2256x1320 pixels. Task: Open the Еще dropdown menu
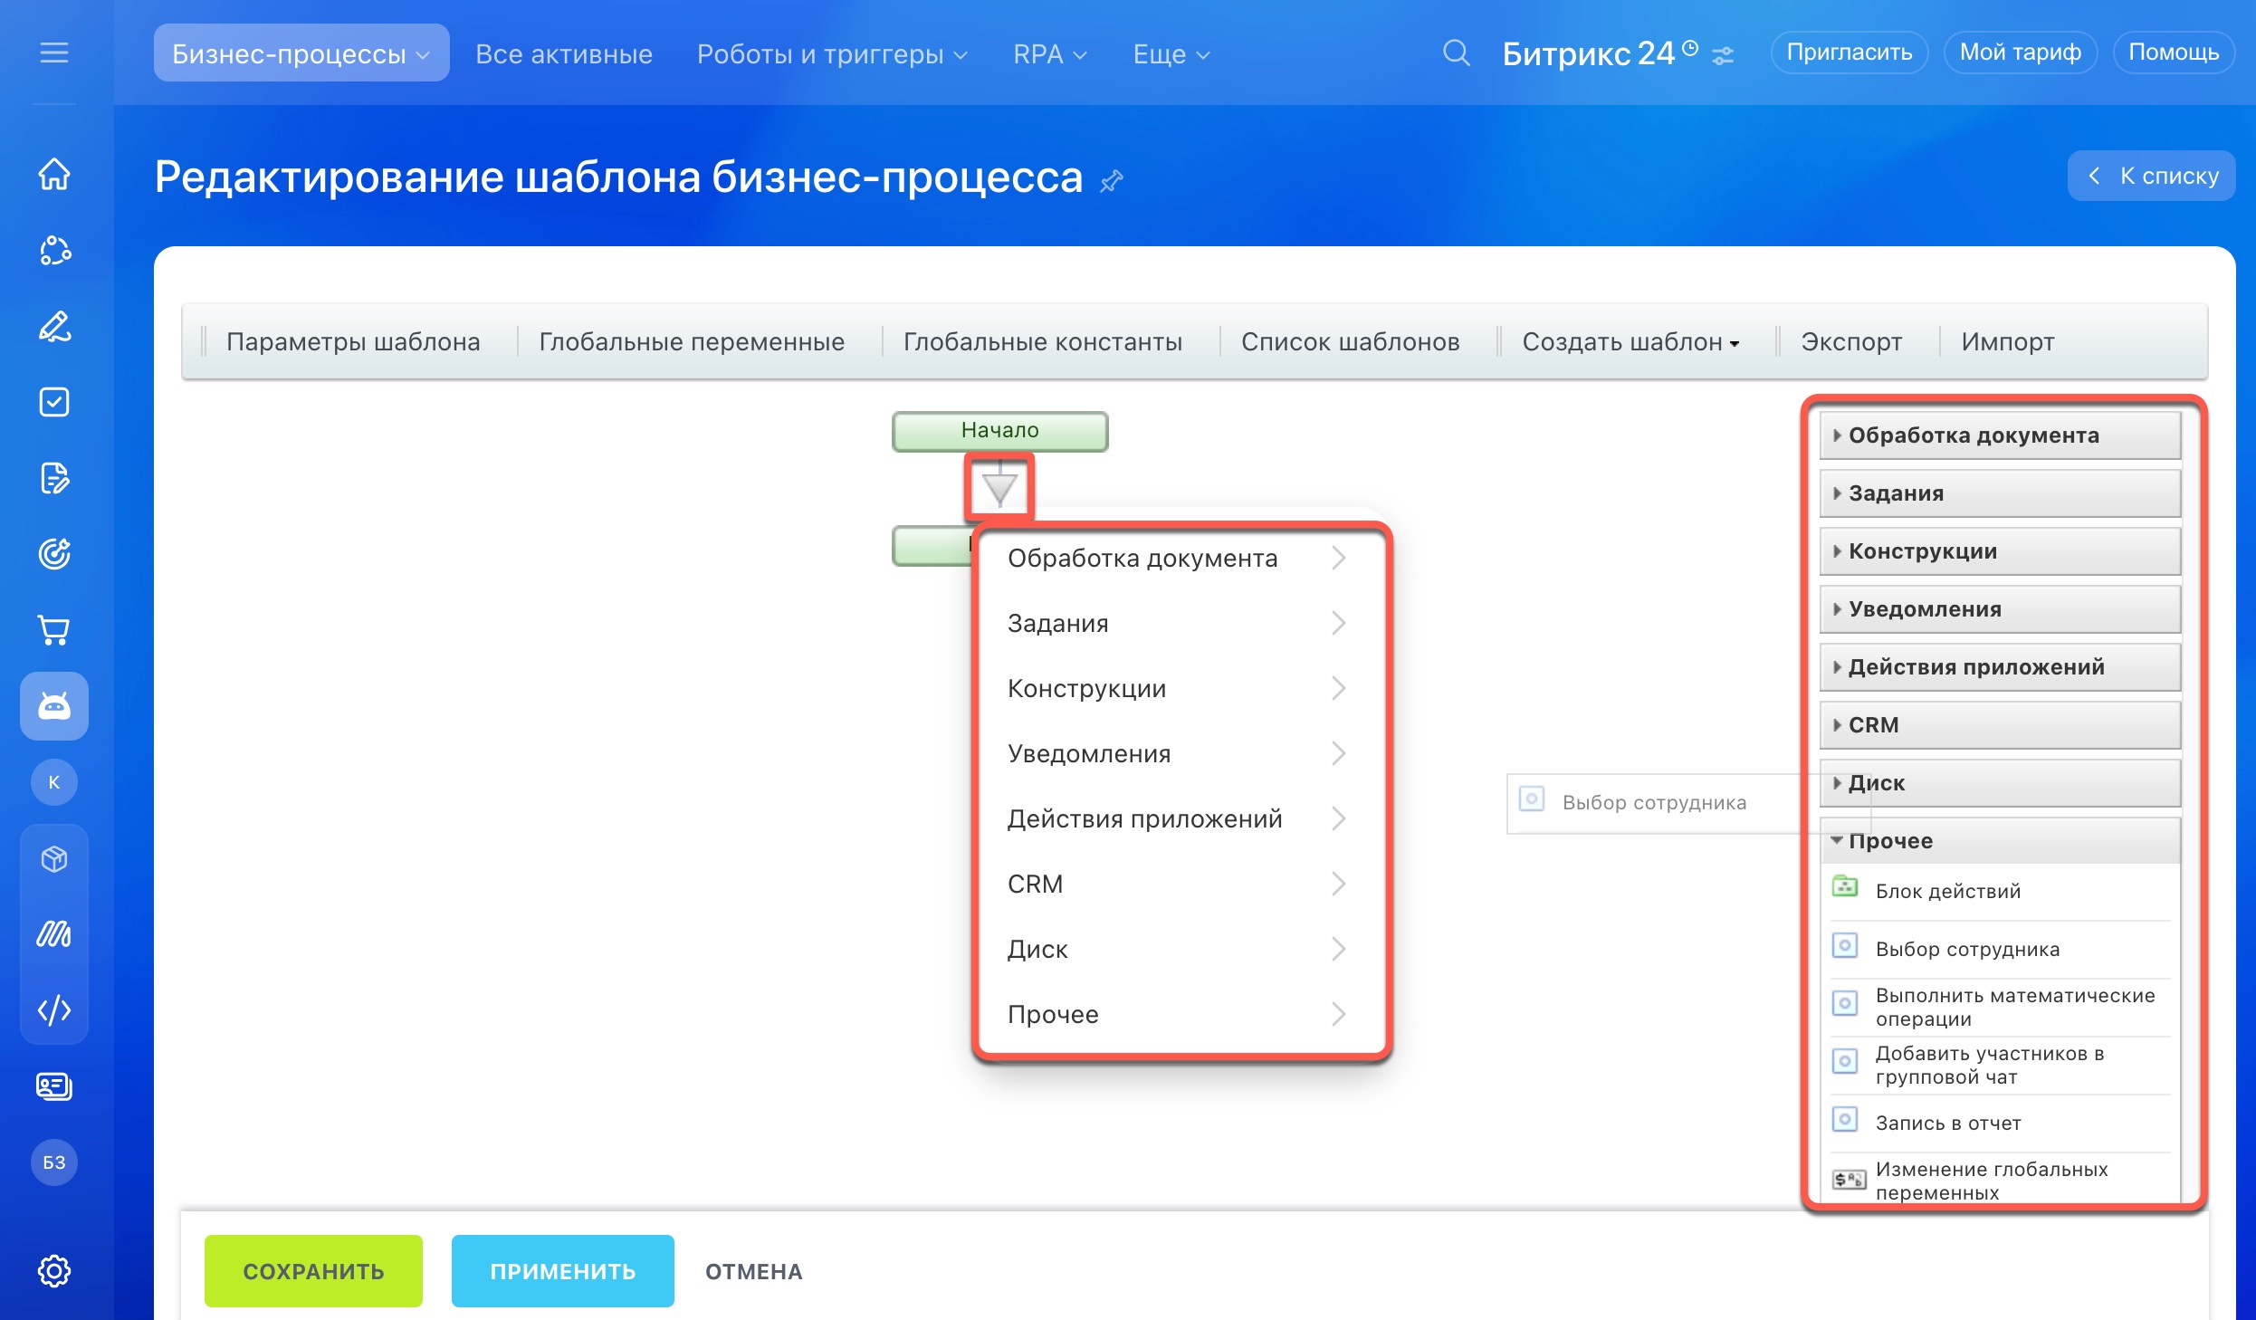coord(1171,54)
